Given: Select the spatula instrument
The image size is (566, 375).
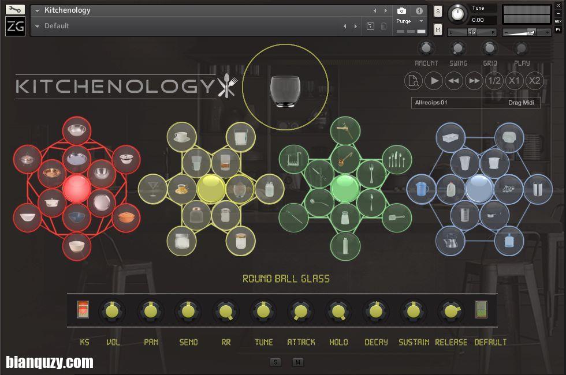Looking at the screenshot, I should [x=397, y=217].
